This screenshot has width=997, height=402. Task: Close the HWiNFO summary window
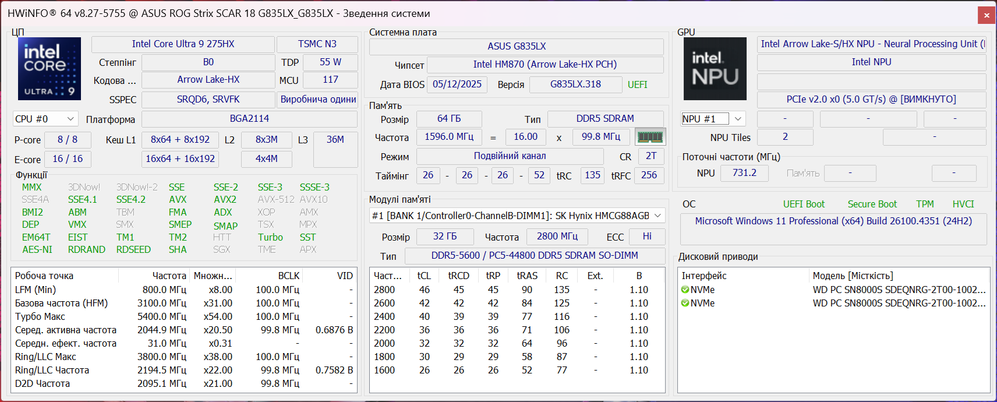987,15
